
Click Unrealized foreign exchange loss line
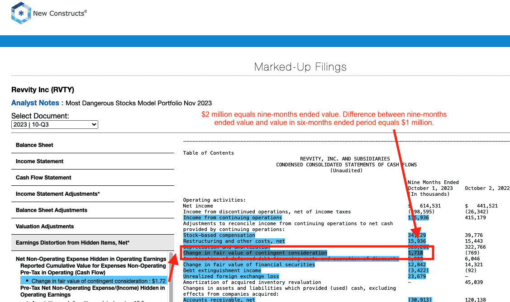(231, 276)
